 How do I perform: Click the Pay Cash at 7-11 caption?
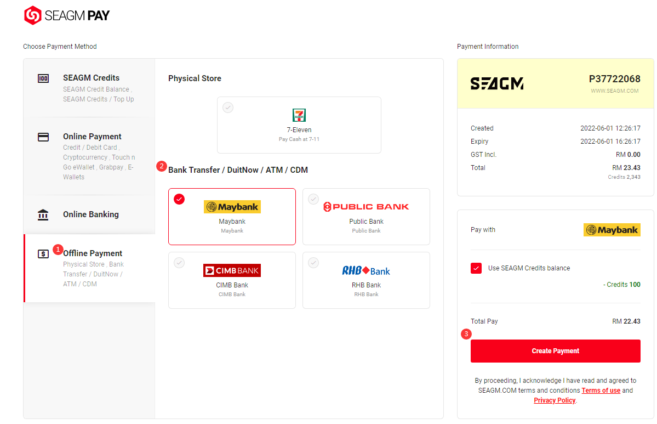tap(299, 139)
